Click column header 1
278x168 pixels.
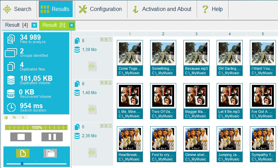(130, 34)
